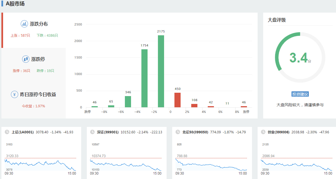Viewport: 336px width, 179px height.
Task: Click the 投资建议 button
Action: click(x=300, y=94)
